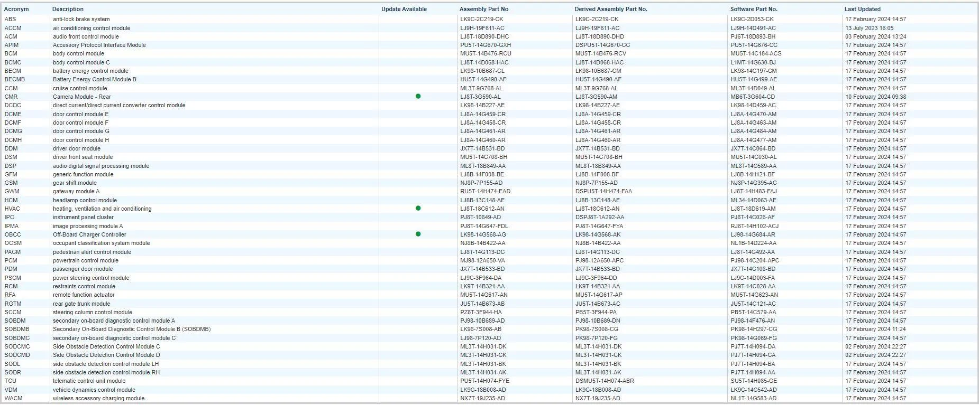
Task: Select the SOBDMB acronym cell
Action: point(17,329)
